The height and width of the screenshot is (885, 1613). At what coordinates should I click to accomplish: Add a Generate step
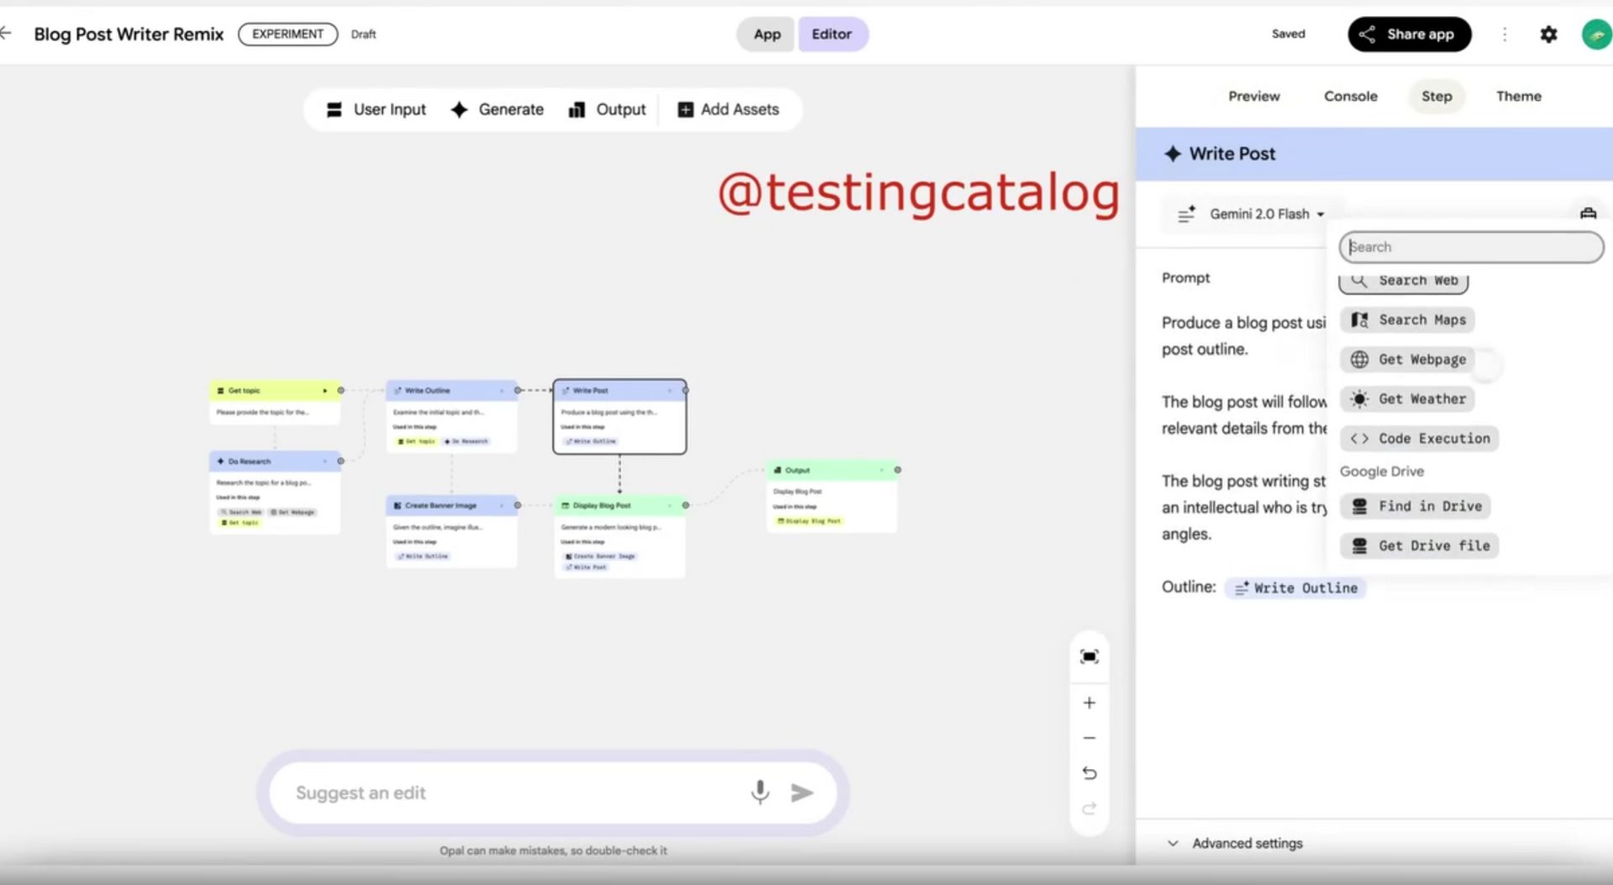pyautogui.click(x=497, y=110)
